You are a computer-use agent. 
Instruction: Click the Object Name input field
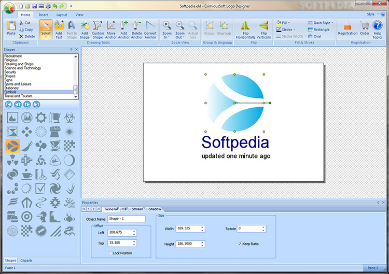[126, 219]
